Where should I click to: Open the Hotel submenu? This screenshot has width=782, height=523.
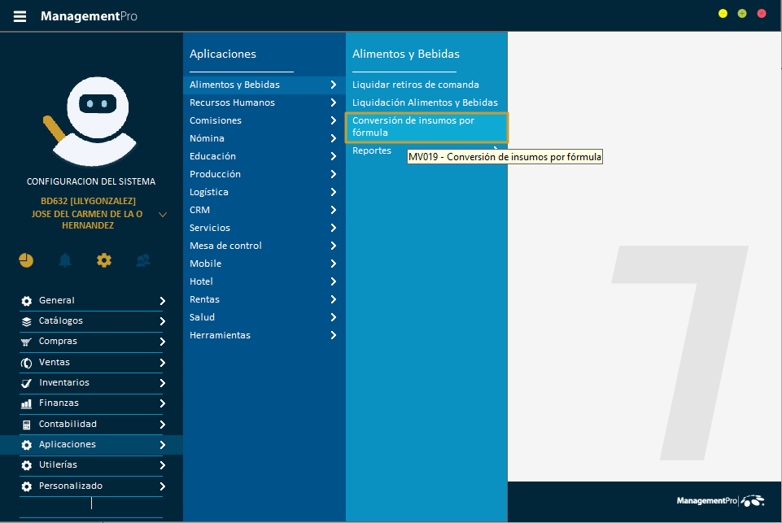point(264,281)
